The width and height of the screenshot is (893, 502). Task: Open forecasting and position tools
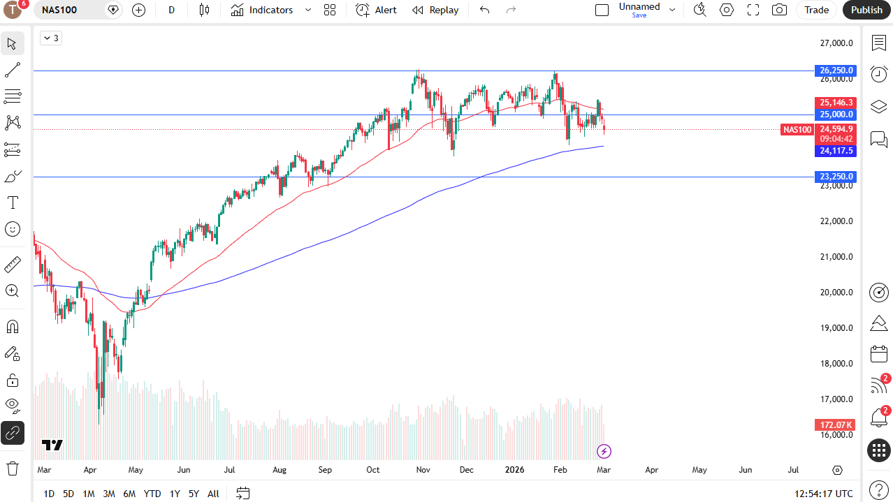[13, 149]
